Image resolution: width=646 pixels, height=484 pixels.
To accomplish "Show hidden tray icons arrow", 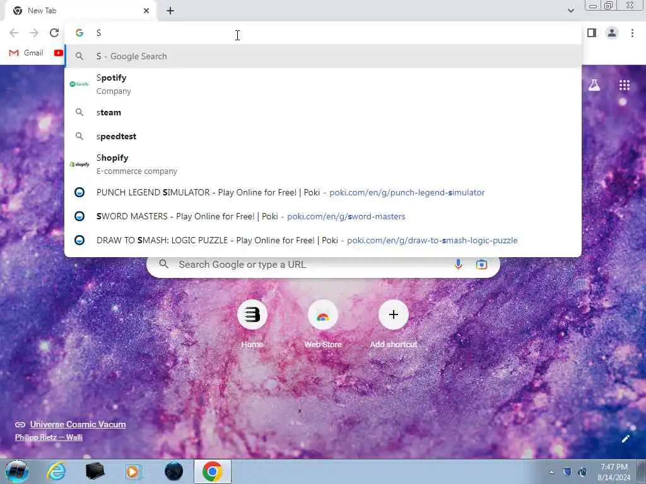I will [x=551, y=473].
